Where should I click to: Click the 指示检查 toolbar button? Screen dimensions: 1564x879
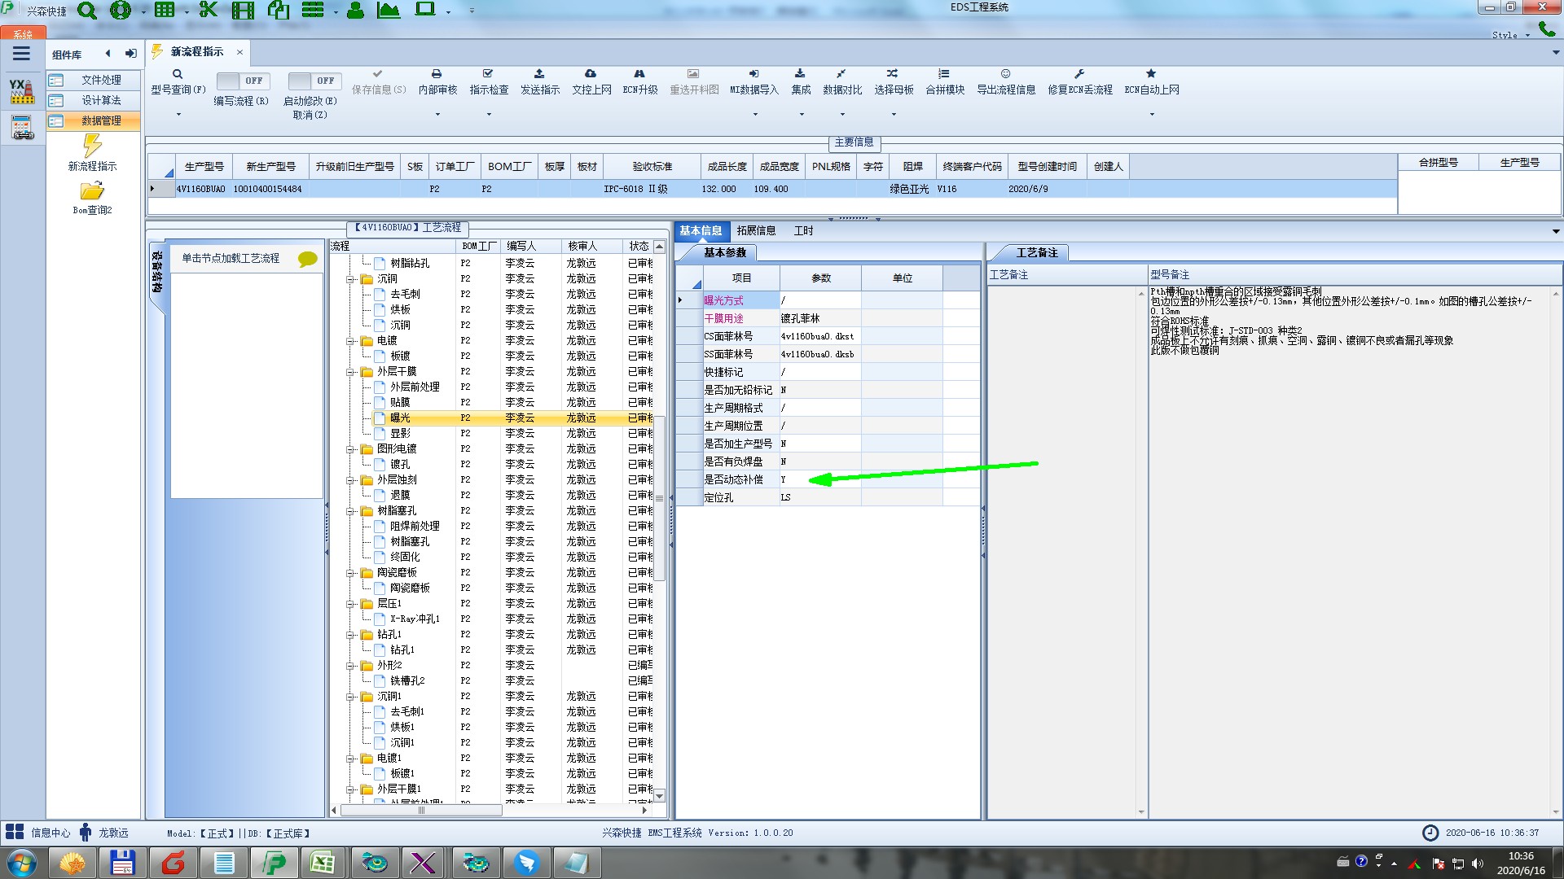[x=488, y=81]
